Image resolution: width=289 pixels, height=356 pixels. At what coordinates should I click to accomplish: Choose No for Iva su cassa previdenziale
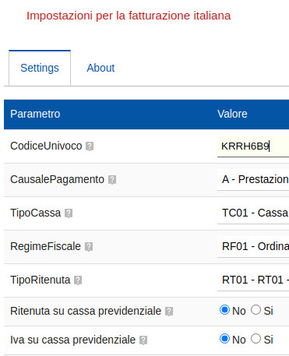(x=224, y=339)
